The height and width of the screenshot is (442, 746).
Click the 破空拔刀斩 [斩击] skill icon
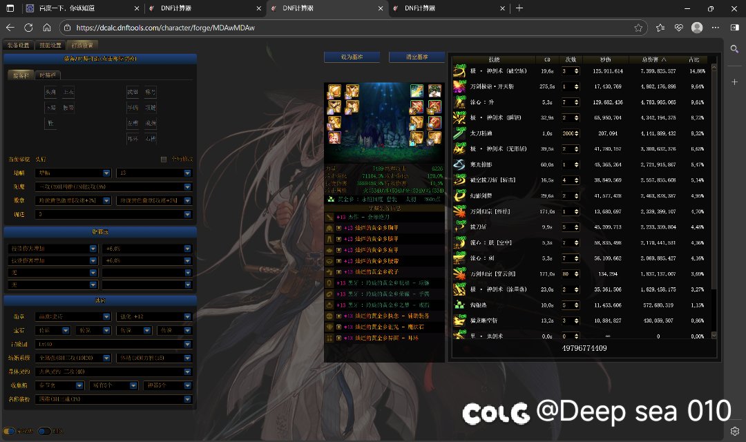pos(459,180)
